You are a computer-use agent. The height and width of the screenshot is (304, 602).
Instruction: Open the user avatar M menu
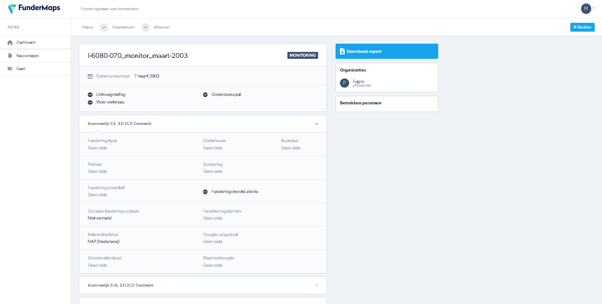pyautogui.click(x=586, y=9)
